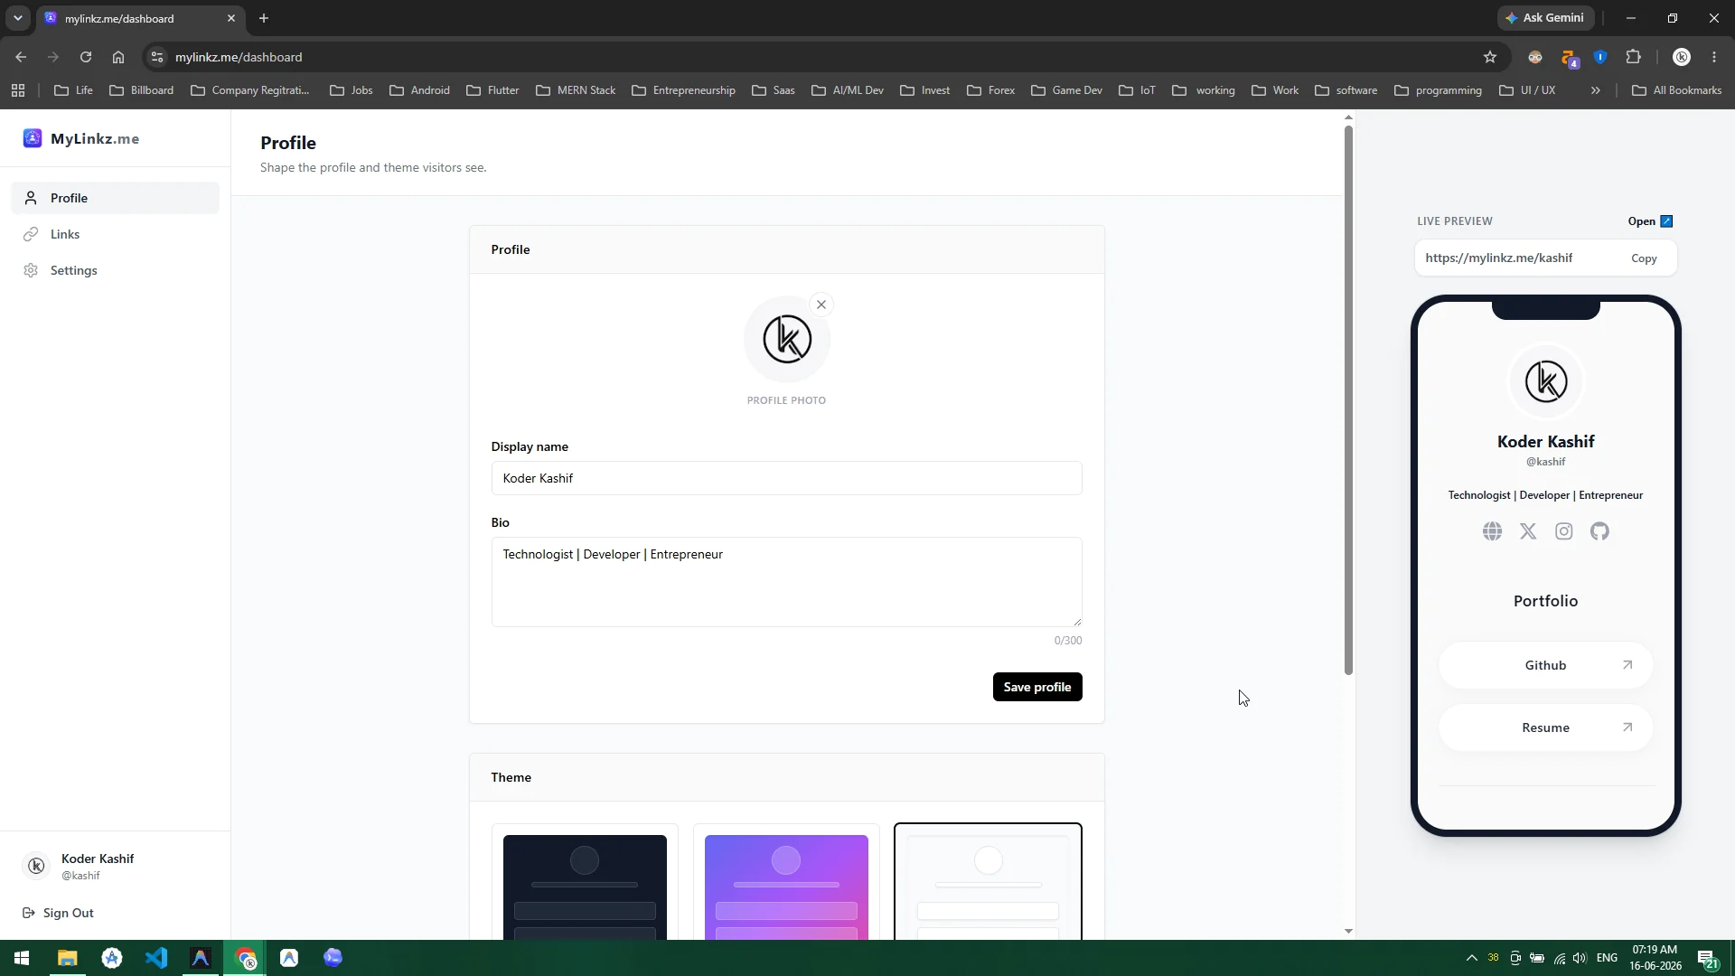Click the address bar URL
Viewport: 1735px width, 976px height.
tap(239, 57)
